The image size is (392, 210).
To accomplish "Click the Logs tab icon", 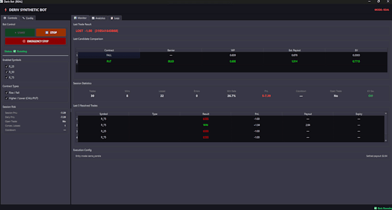I will click(112, 18).
